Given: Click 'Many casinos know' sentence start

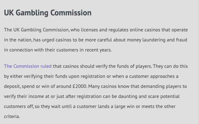Looking at the screenshot, I should 109,86.
